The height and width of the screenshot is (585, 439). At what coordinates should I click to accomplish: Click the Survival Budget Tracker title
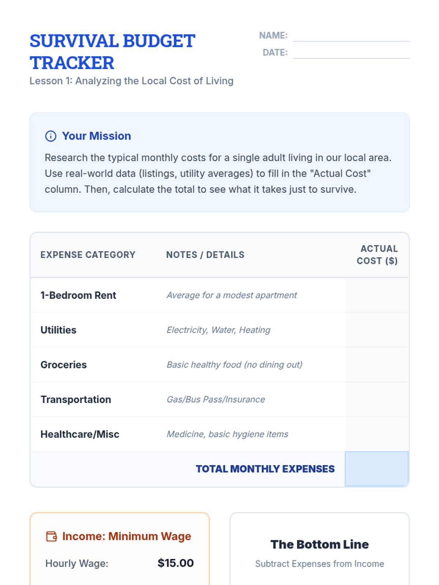click(112, 52)
